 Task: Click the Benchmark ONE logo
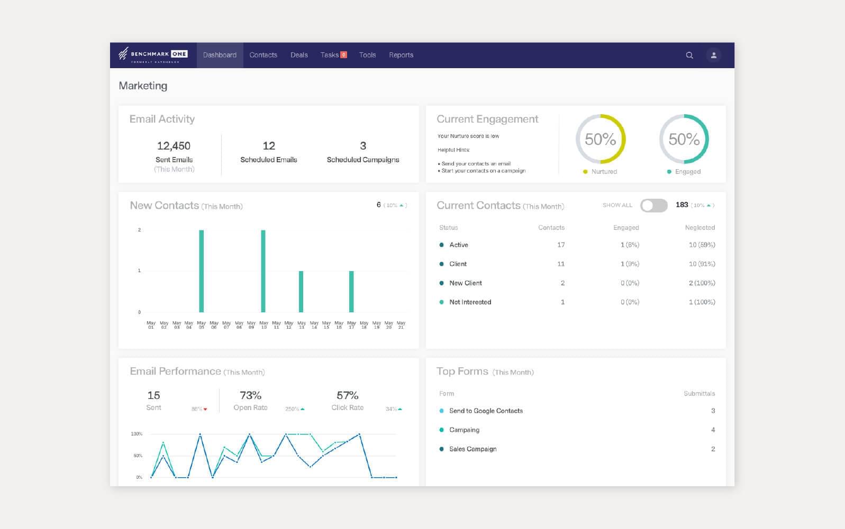(x=153, y=55)
